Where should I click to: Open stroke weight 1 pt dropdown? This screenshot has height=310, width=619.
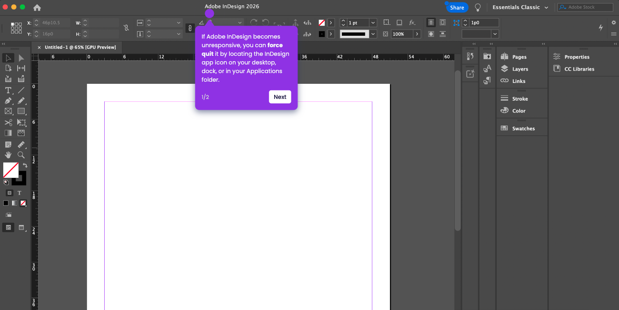pos(373,23)
